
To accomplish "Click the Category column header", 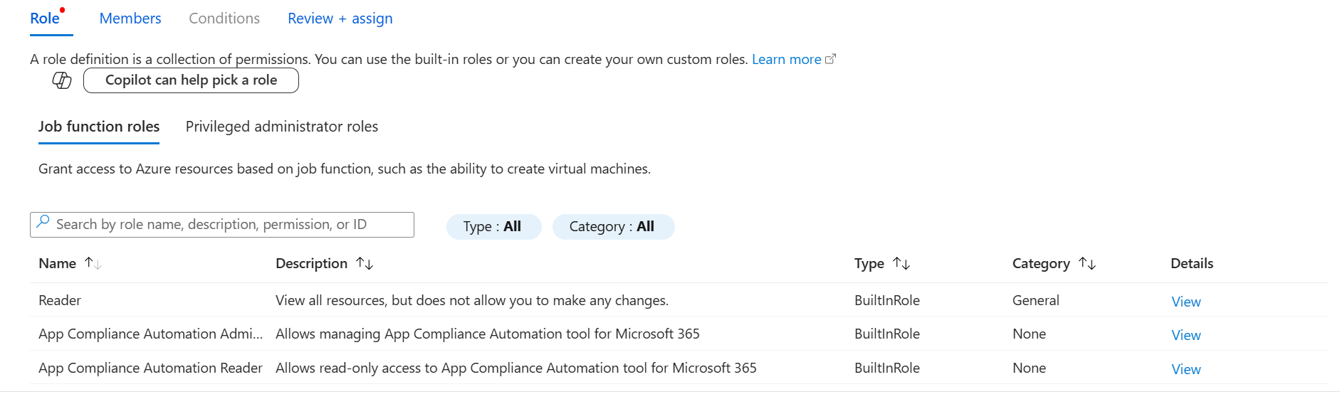I will [1041, 263].
